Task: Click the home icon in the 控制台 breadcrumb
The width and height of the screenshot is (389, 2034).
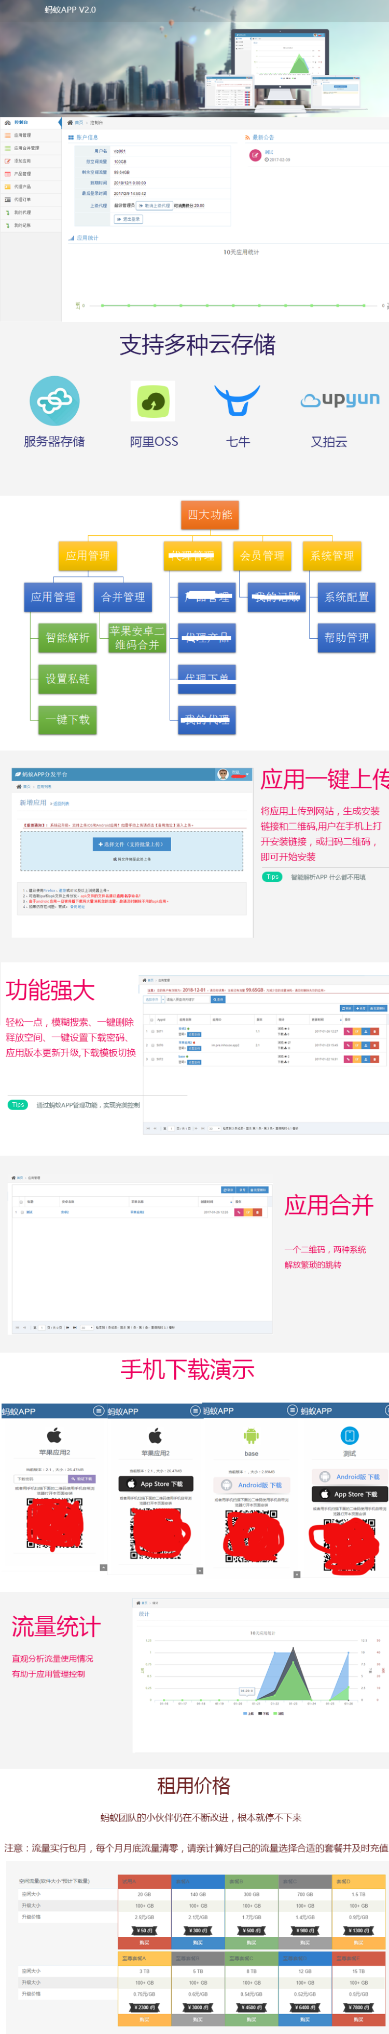Action: point(70,123)
